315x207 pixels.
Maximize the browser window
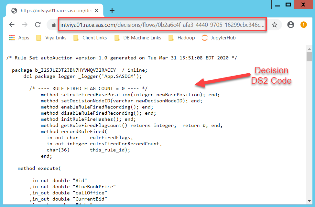coord(288,5)
